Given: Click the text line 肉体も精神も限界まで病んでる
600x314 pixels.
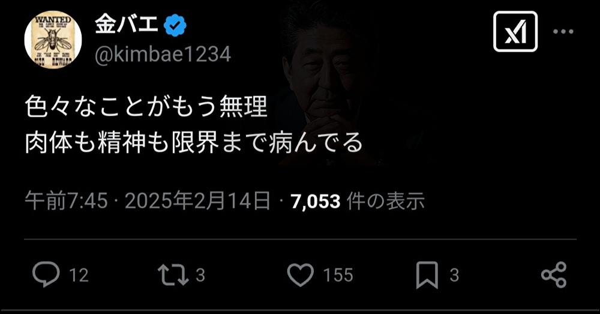Looking at the screenshot, I should click(194, 143).
